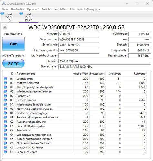The width and height of the screenshot is (153, 161).
Task: Open the Festplatte menu
Action: tap(60, 9)
